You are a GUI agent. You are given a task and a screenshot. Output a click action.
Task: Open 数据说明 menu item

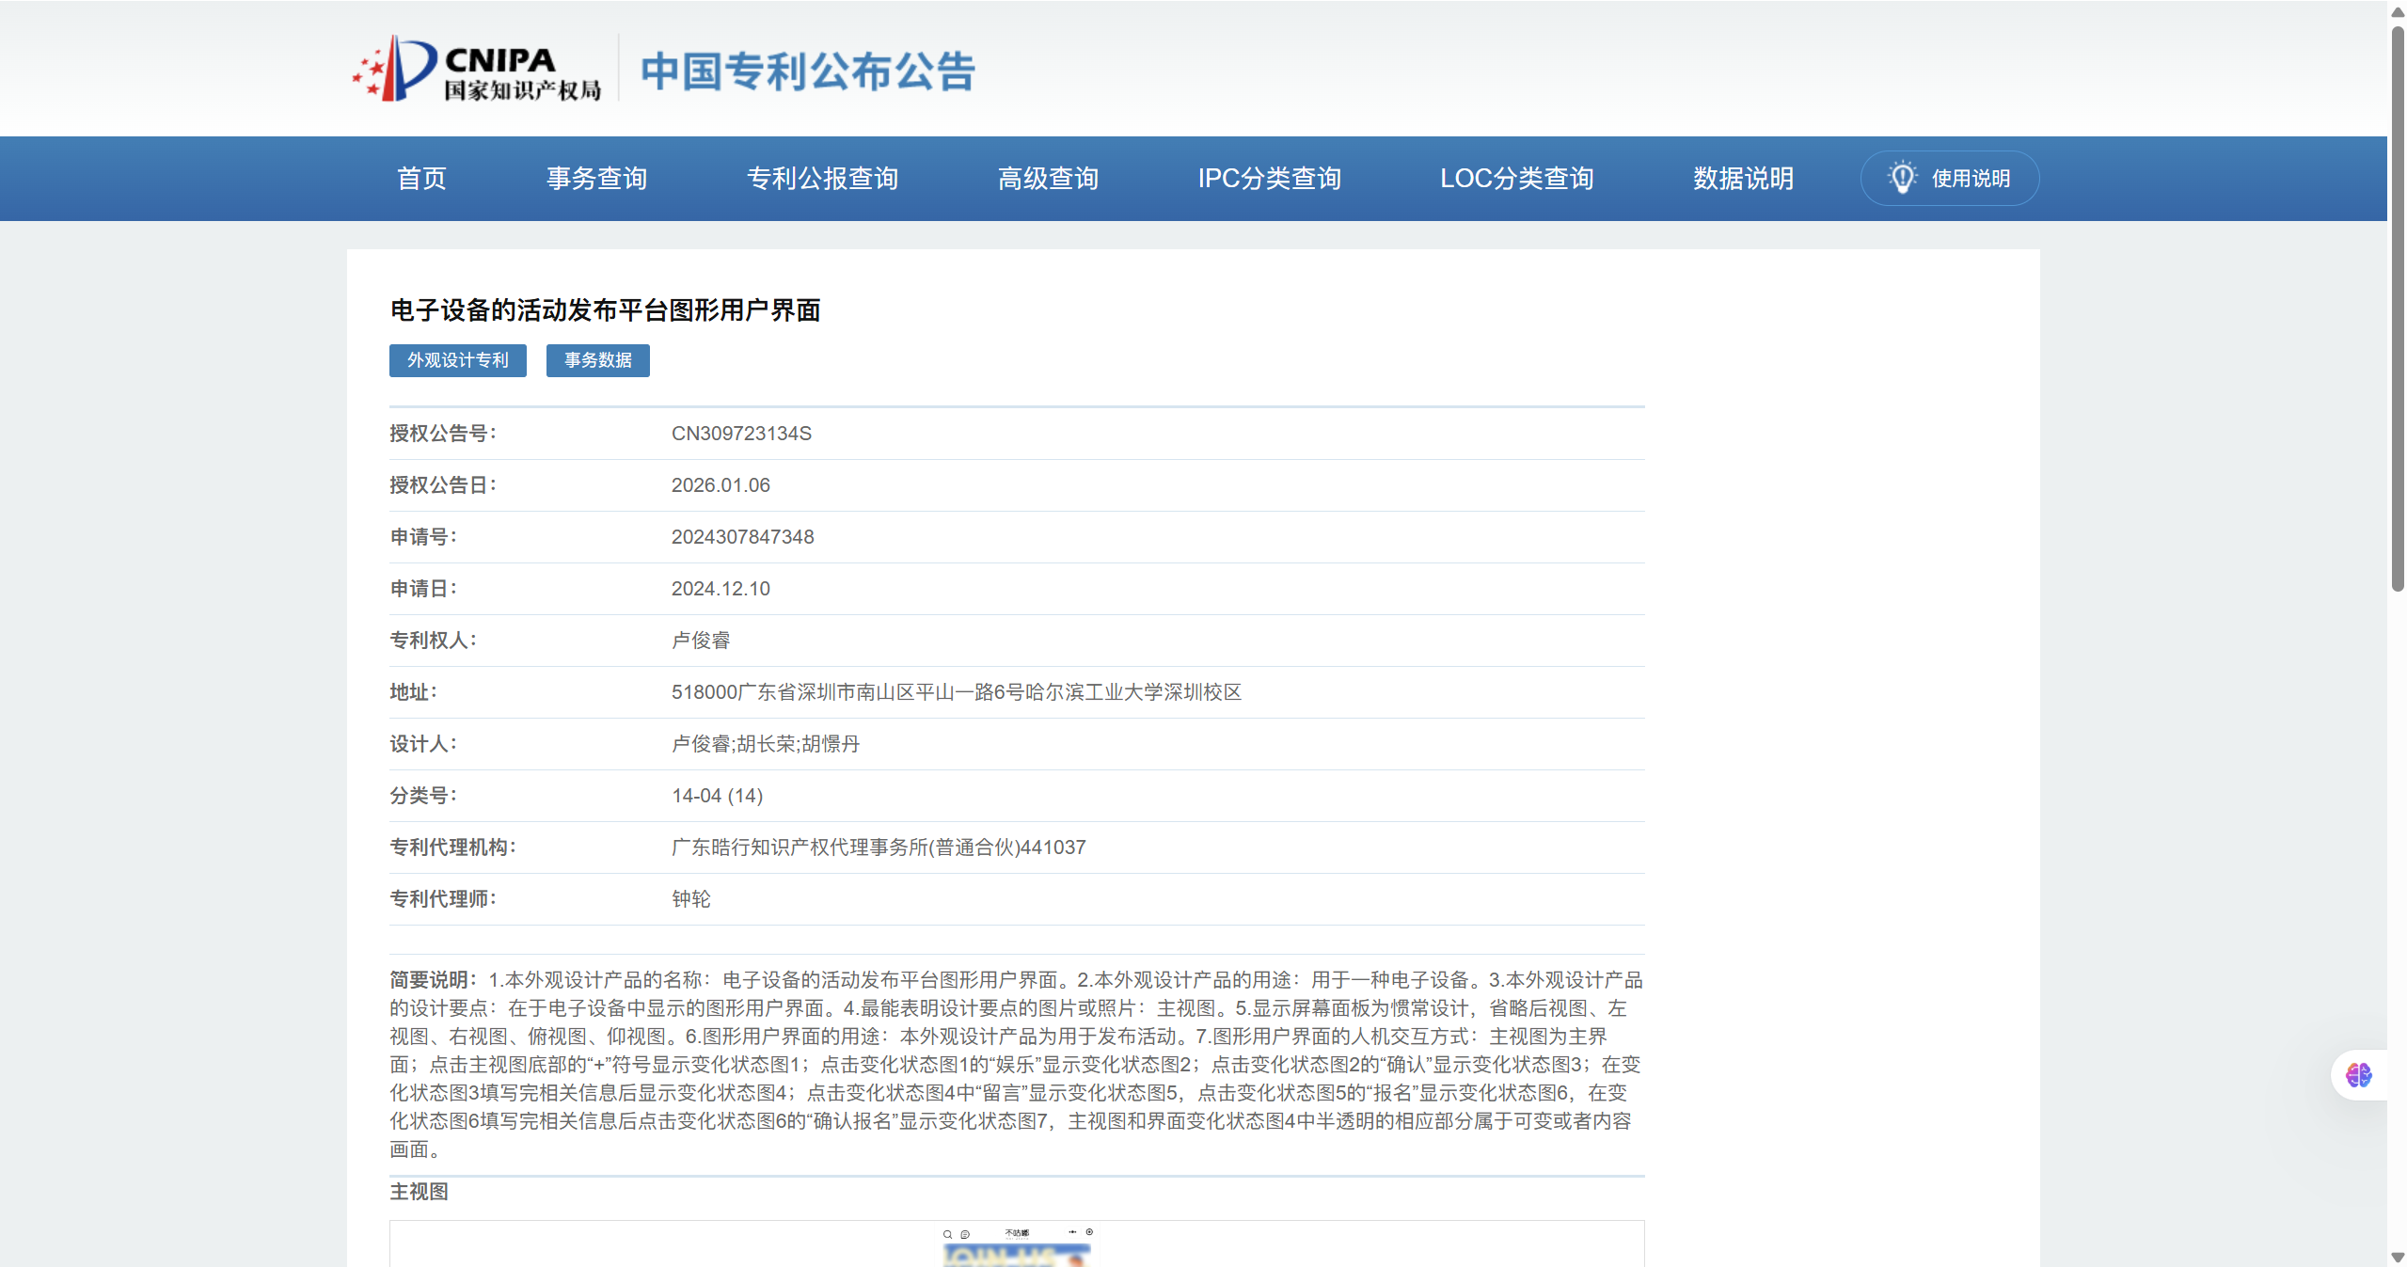(1743, 179)
